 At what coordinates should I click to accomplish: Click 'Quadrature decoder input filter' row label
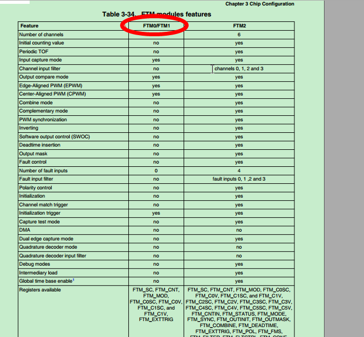click(x=53, y=256)
